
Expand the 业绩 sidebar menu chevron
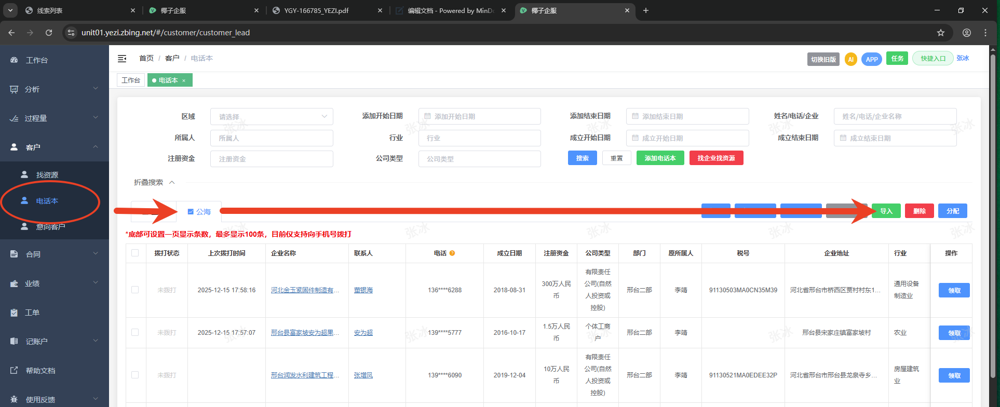point(96,283)
